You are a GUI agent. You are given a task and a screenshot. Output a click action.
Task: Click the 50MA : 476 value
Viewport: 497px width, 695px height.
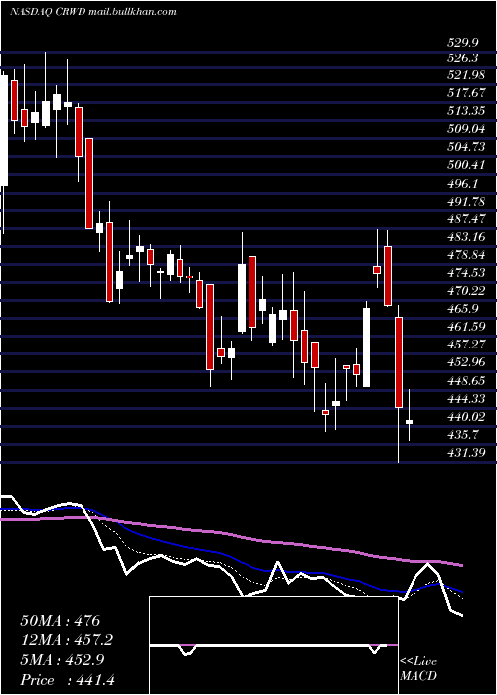[x=61, y=621]
